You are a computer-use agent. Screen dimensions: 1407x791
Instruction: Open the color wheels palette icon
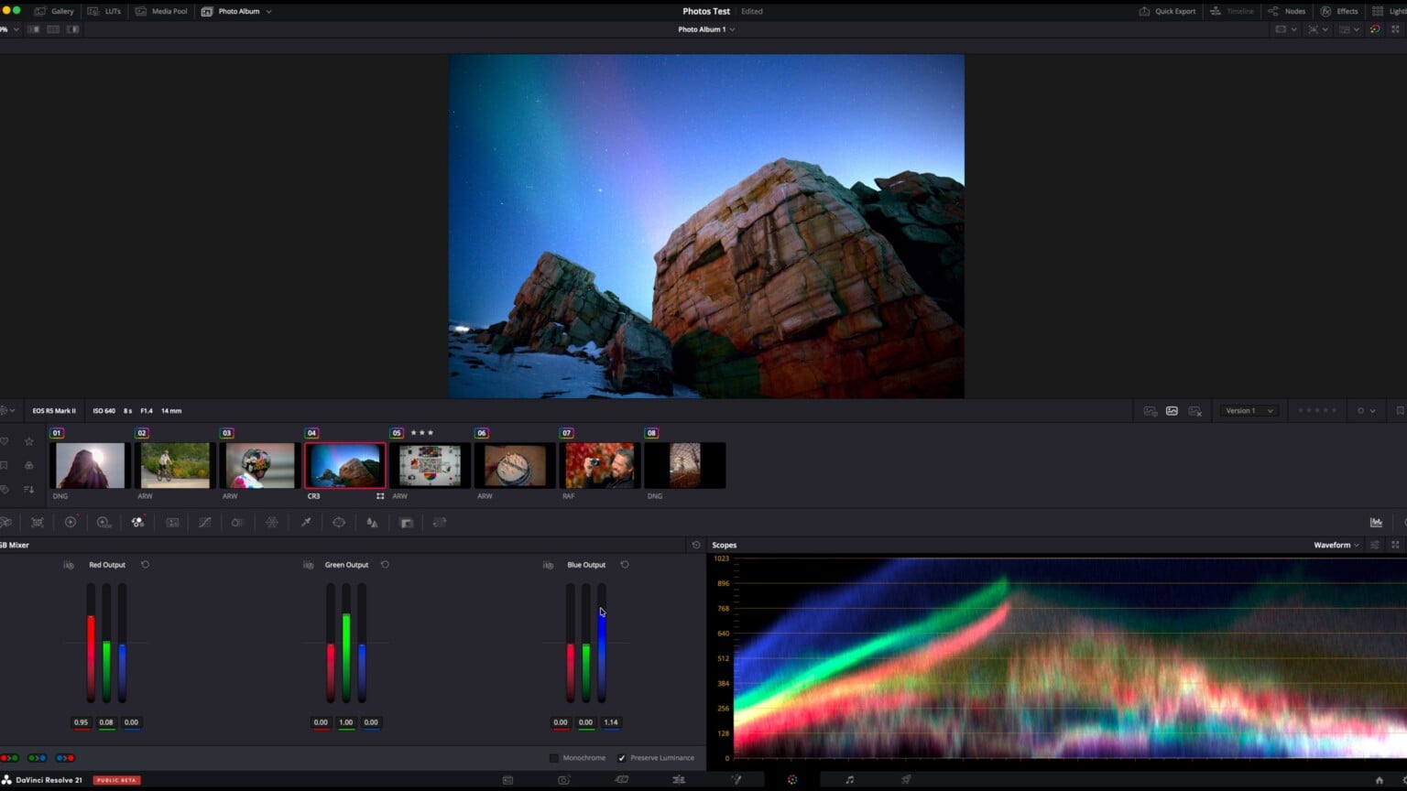71,523
